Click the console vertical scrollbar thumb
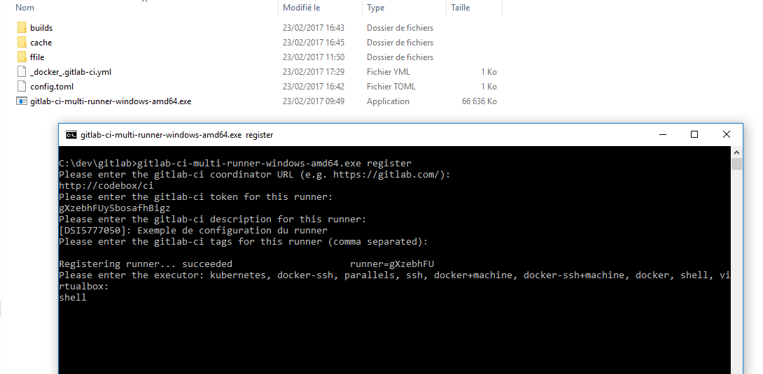The width and height of the screenshot is (763, 374). click(736, 164)
